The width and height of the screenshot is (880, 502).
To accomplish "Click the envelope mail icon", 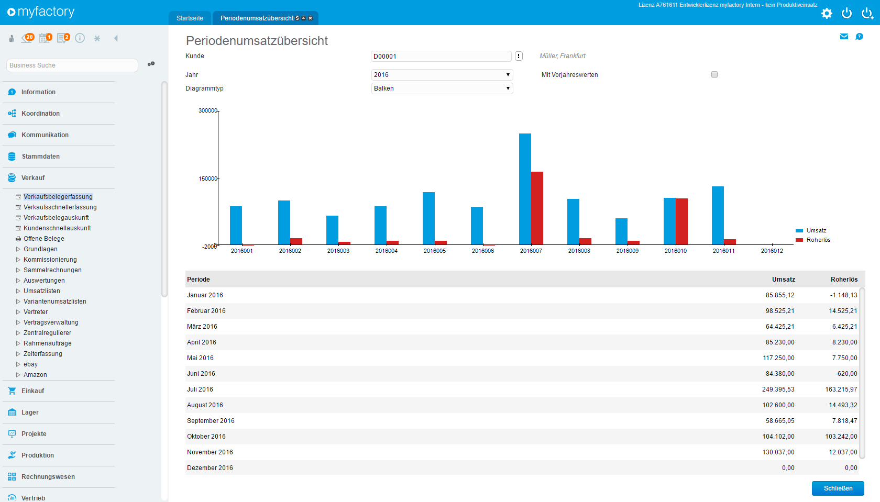I will pyautogui.click(x=844, y=37).
